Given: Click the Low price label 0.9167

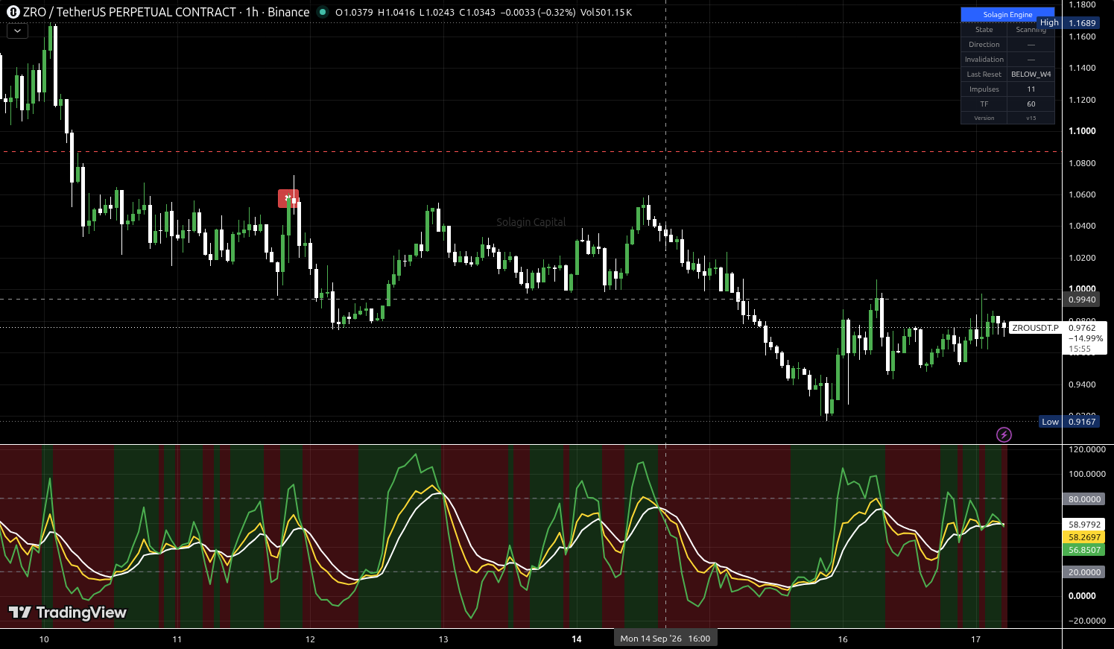Looking at the screenshot, I should 1082,422.
